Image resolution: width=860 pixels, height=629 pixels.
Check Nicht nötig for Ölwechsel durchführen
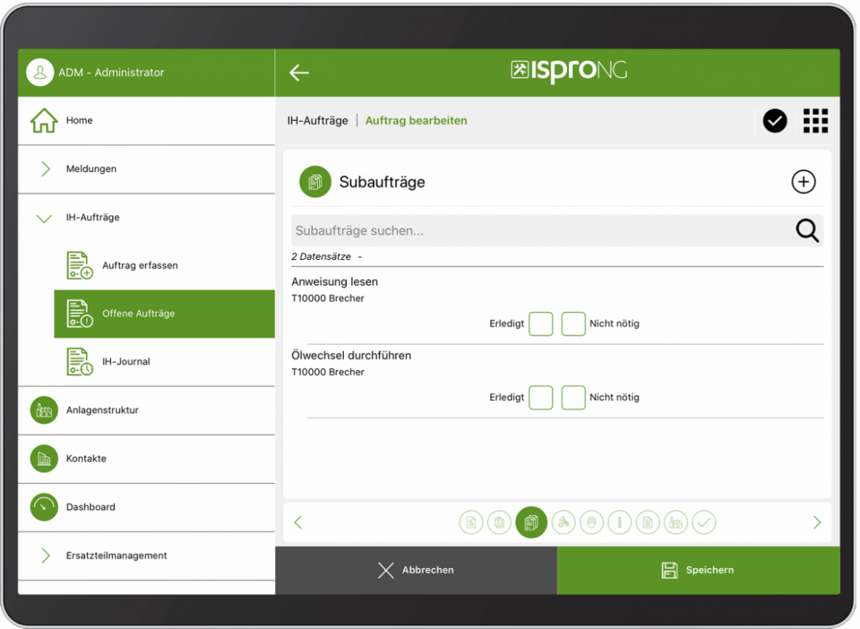point(573,397)
